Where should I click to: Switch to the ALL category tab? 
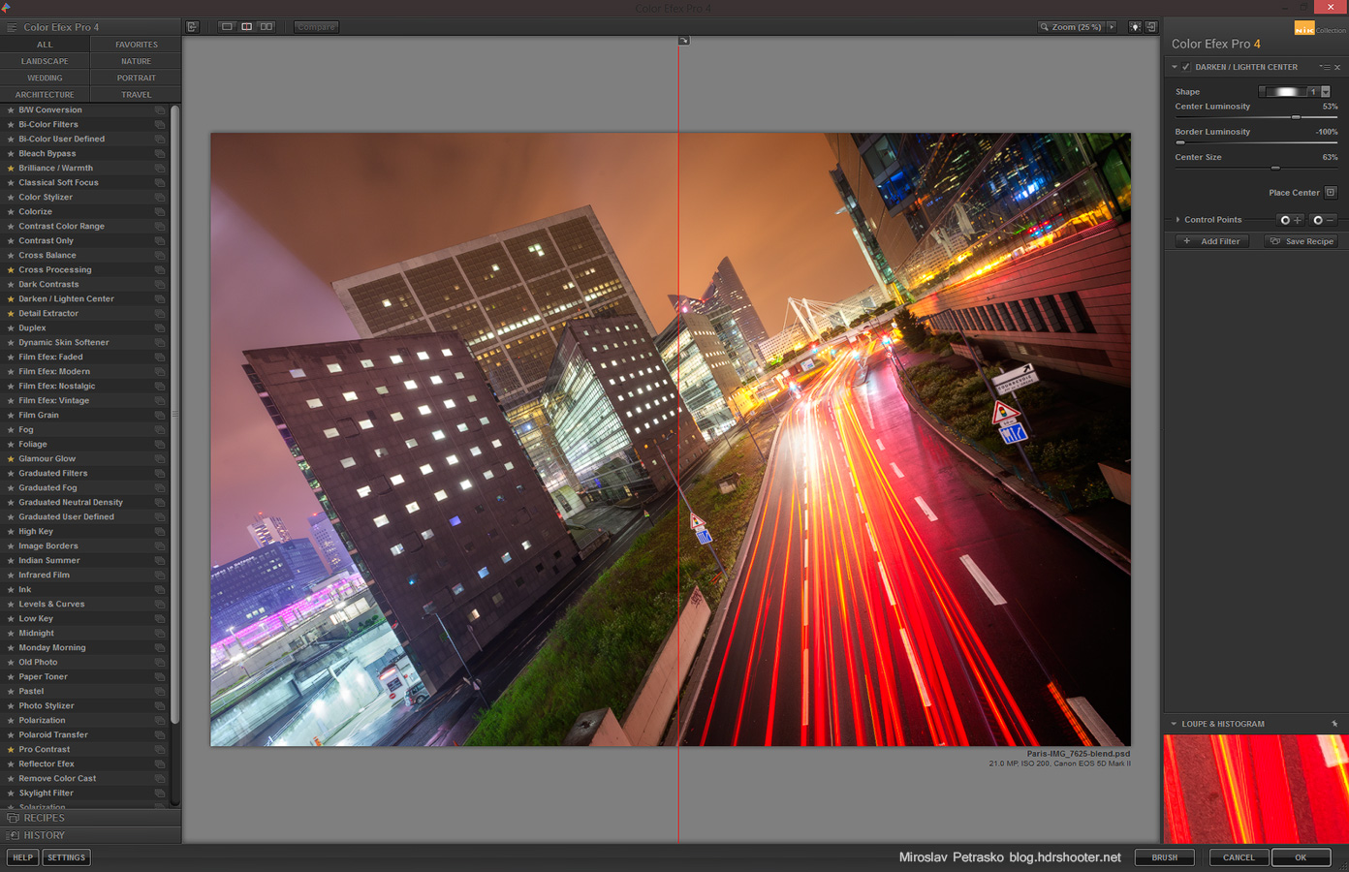coord(45,45)
